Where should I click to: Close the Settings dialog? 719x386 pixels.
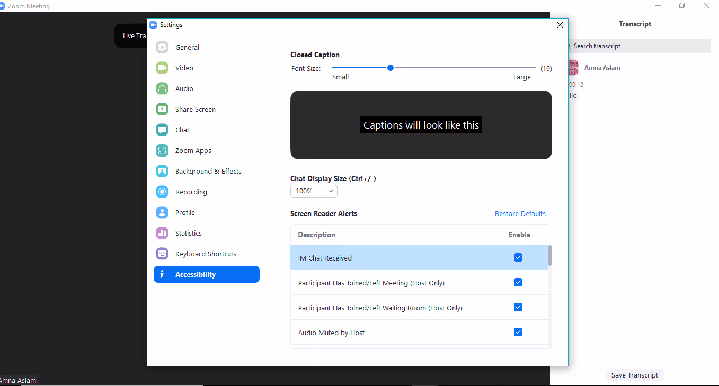(560, 25)
